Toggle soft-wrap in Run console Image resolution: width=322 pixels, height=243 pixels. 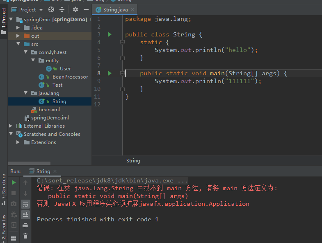click(25, 204)
